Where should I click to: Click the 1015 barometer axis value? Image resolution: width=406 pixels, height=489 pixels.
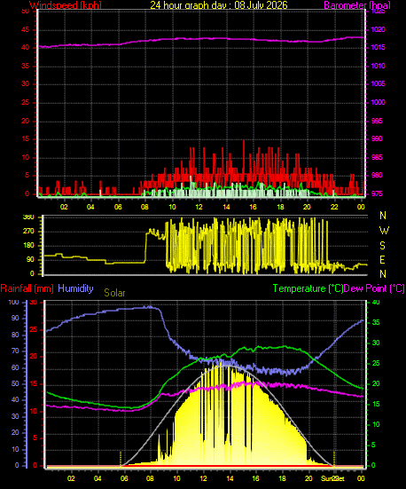[379, 48]
